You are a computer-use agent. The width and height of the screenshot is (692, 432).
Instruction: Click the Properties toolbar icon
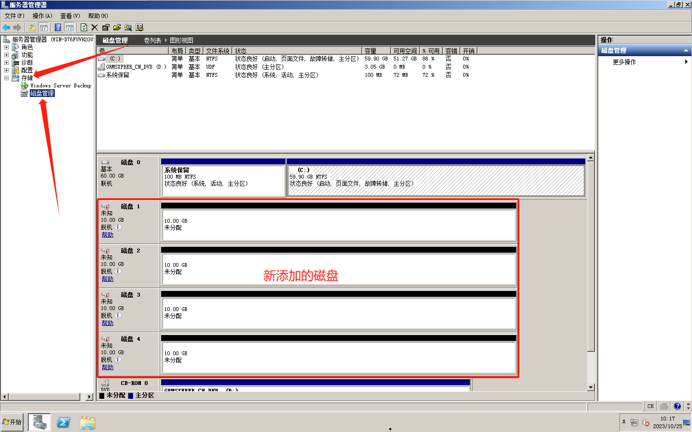[x=106, y=28]
